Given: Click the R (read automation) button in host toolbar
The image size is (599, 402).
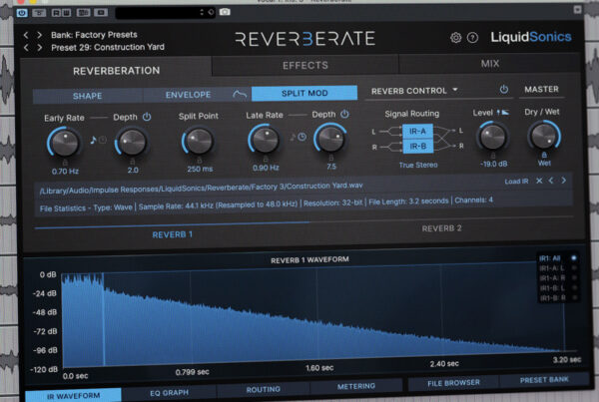Looking at the screenshot, I should point(57,13).
